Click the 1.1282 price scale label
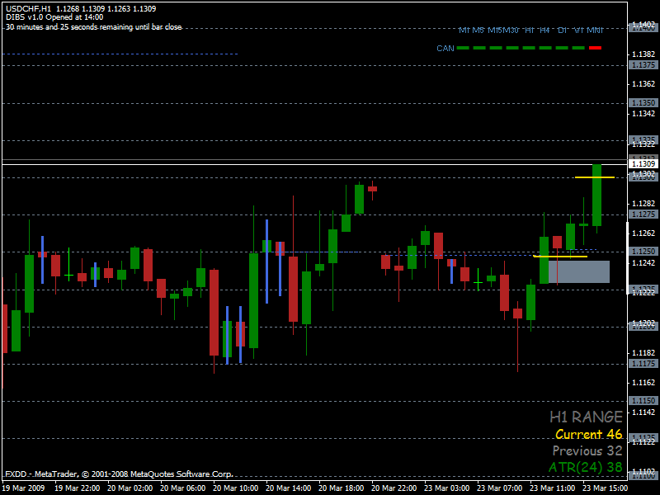The image size is (660, 495). click(x=643, y=204)
